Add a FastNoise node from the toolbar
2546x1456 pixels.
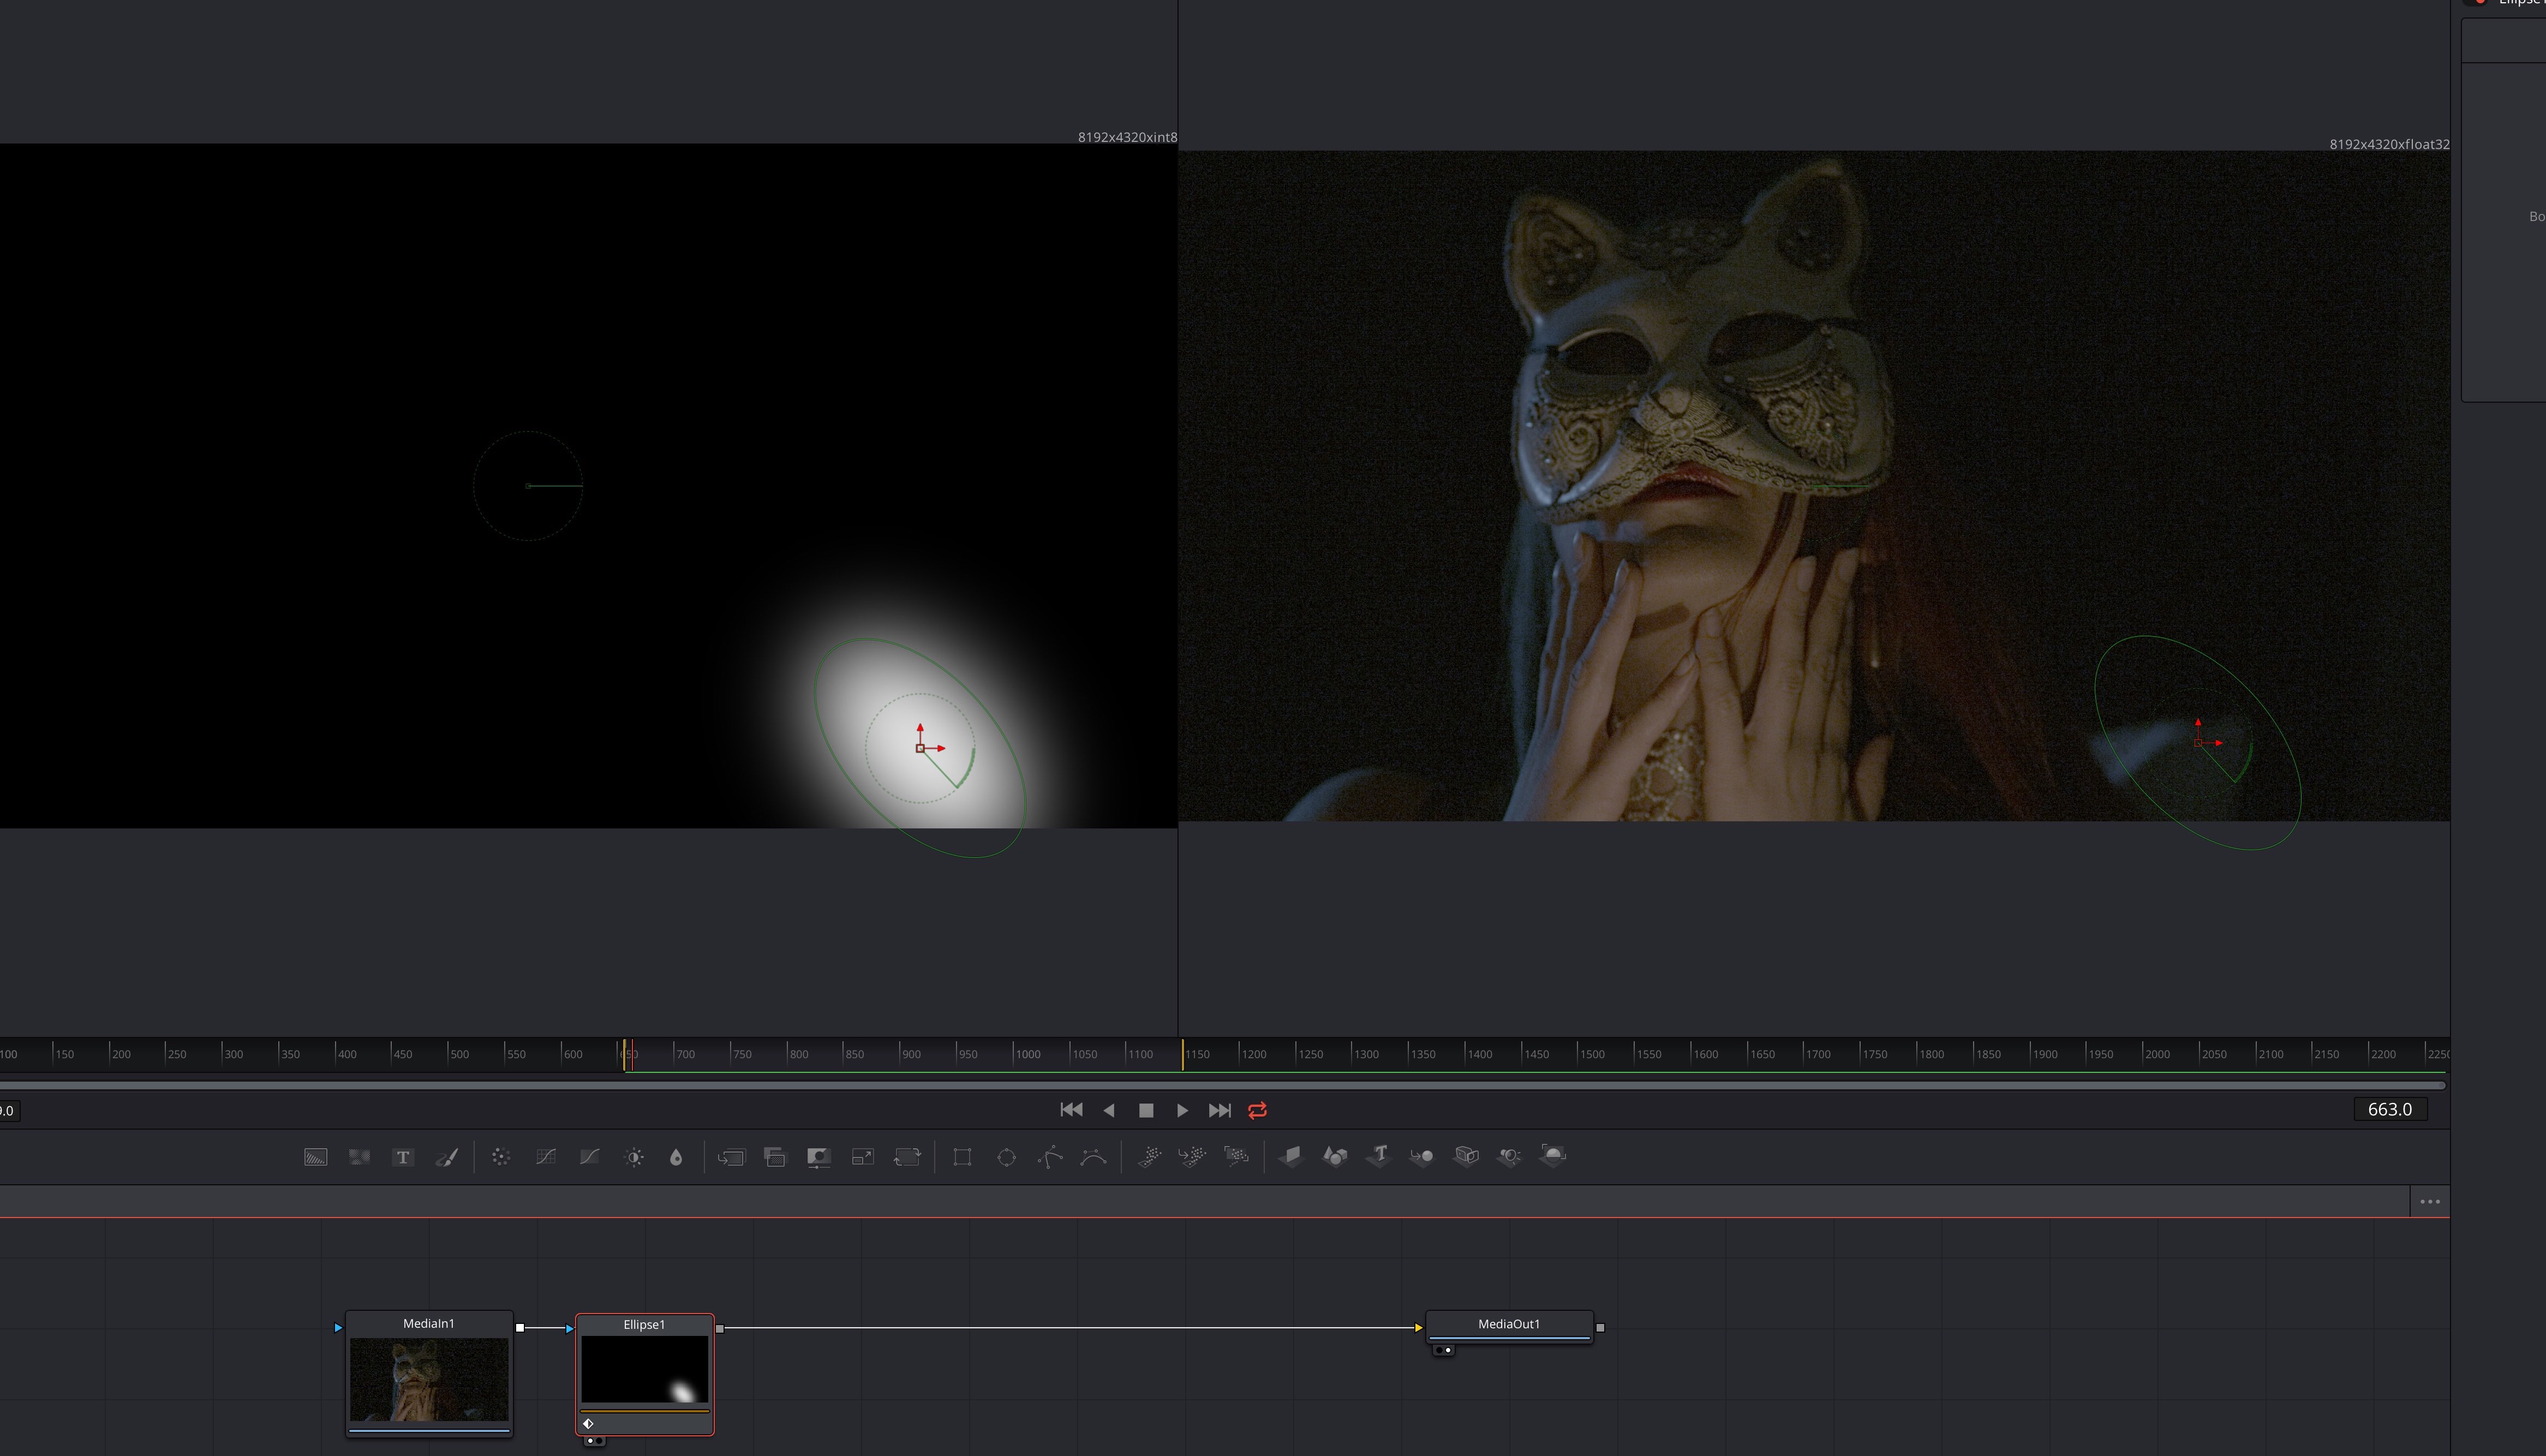click(359, 1157)
